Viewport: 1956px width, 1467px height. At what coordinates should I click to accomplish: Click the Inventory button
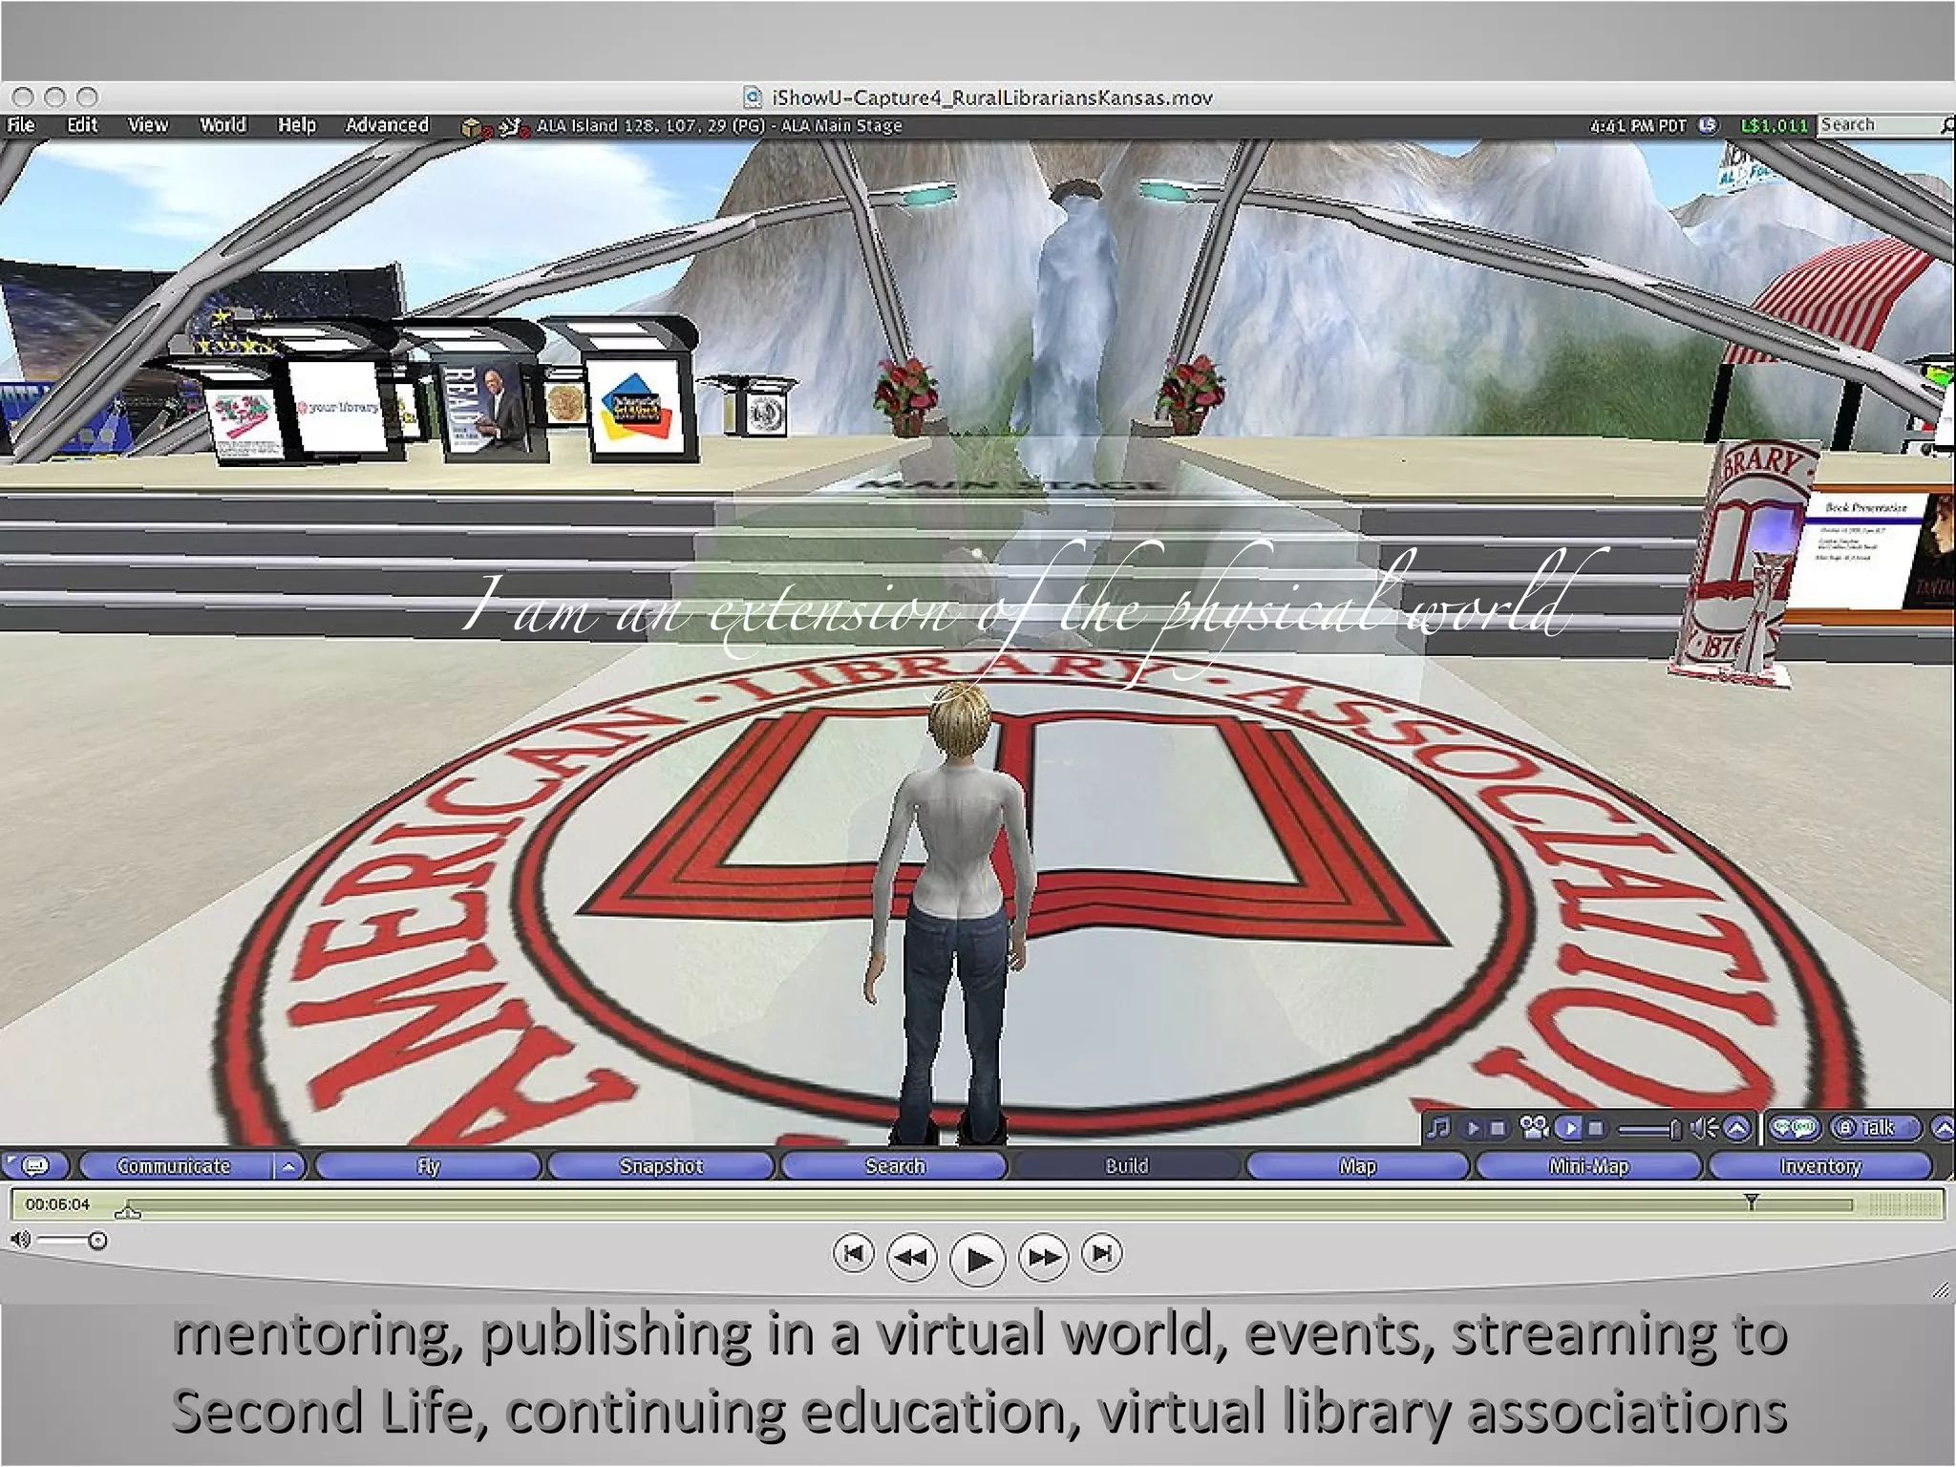coord(1820,1166)
